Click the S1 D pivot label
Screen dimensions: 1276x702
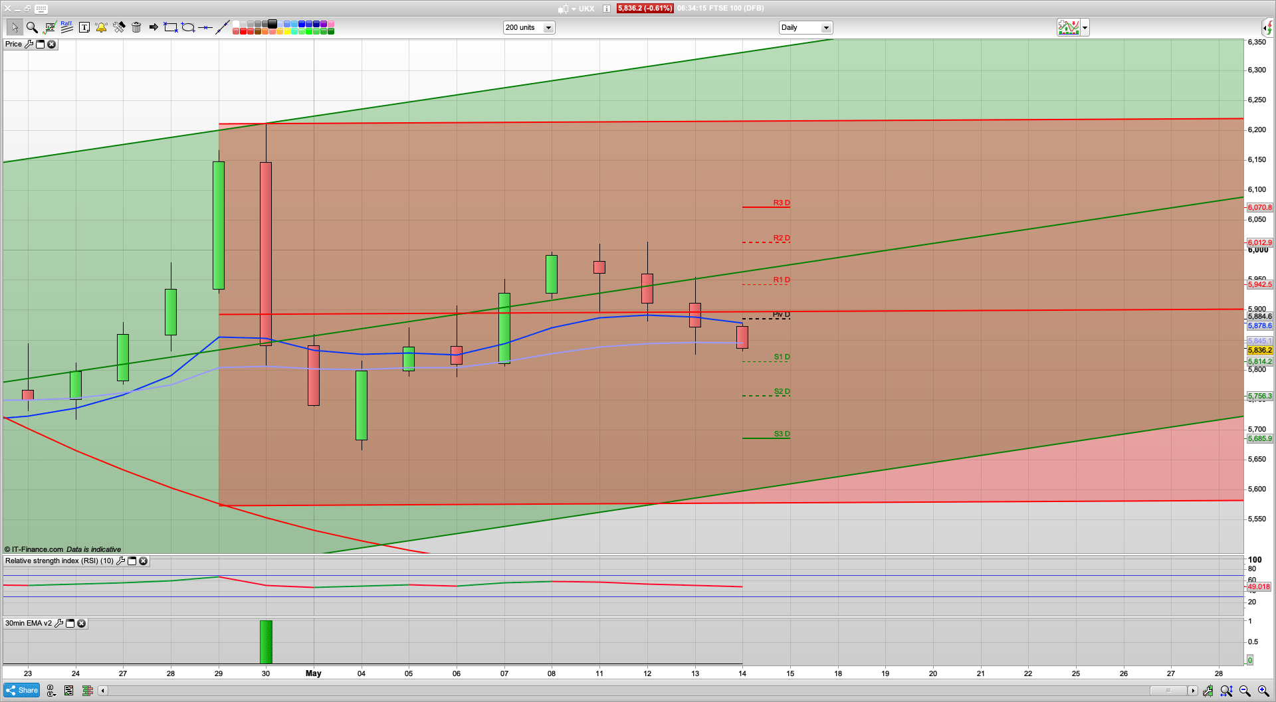(x=782, y=357)
